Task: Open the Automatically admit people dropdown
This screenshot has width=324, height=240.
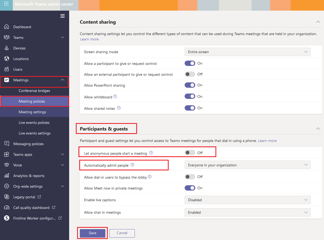Action: pyautogui.click(x=247, y=165)
